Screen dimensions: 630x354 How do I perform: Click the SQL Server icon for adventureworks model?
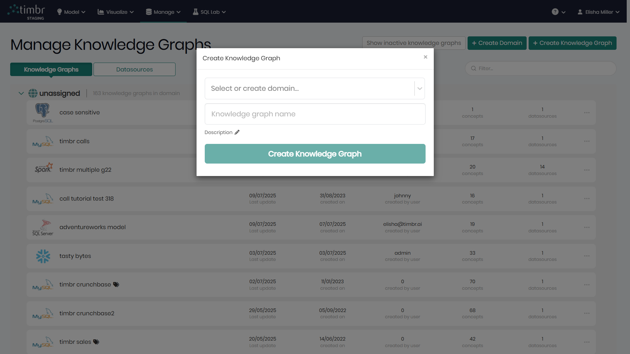click(43, 227)
